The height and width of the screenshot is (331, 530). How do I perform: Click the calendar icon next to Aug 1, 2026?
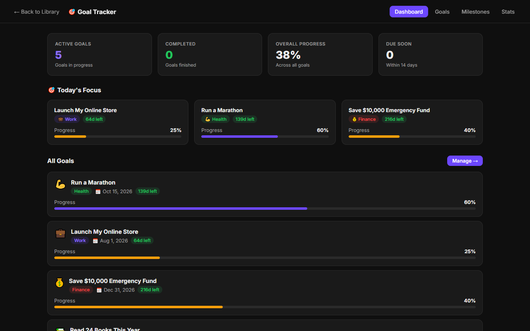[x=95, y=241]
